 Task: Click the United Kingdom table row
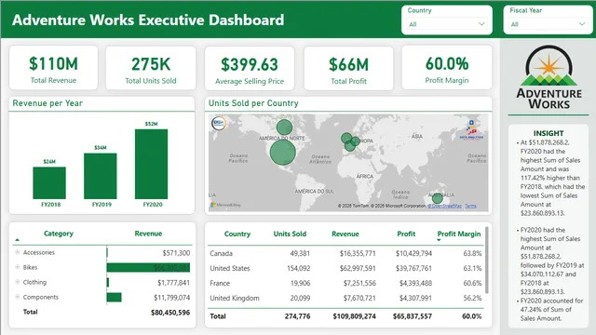coord(345,298)
